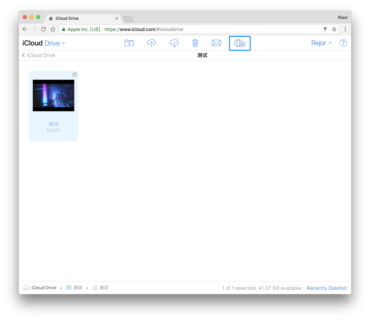The image size is (370, 321).
Task: Open the add people sharing icon
Action: pos(240,43)
